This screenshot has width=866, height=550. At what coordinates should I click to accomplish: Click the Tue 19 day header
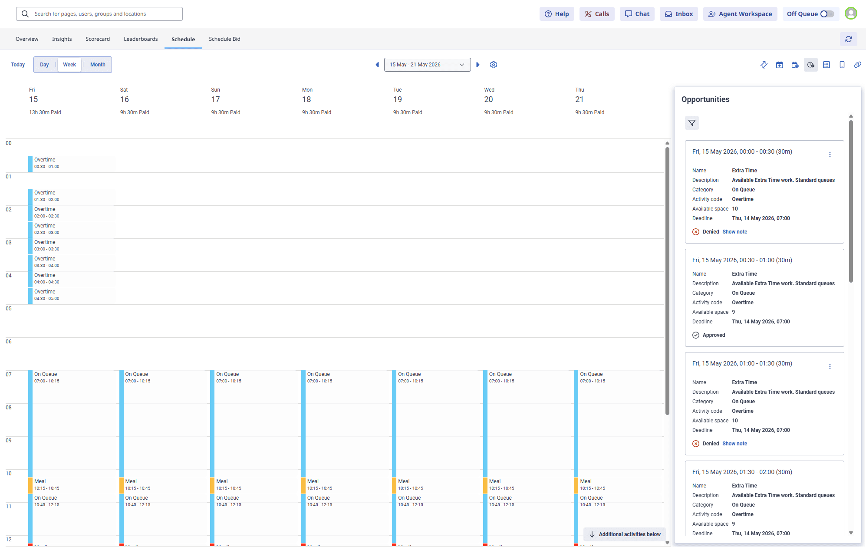pos(398,96)
